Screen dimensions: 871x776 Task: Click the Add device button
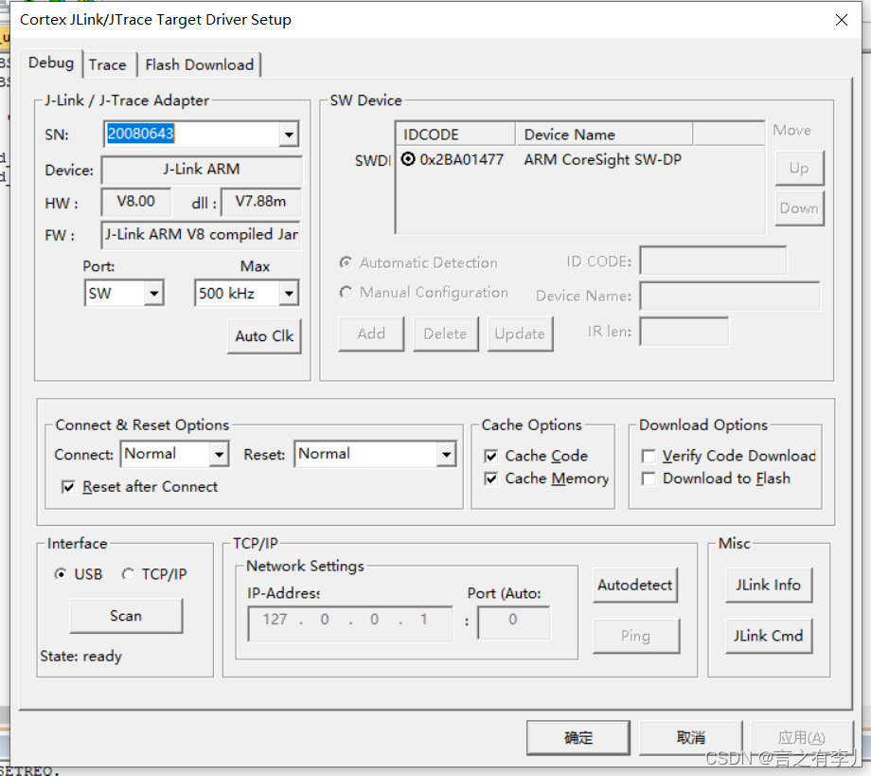click(x=371, y=334)
